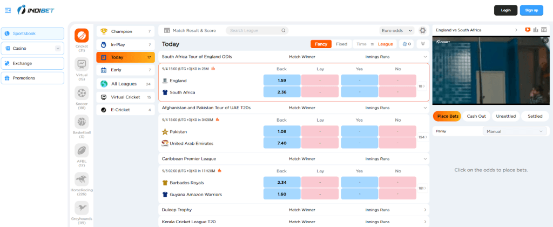553x227 pixels.
Task: Open All Leagues menu item
Action: point(125,84)
